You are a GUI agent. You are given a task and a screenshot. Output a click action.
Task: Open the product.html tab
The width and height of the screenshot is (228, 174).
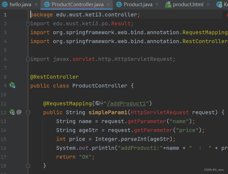click(x=188, y=5)
